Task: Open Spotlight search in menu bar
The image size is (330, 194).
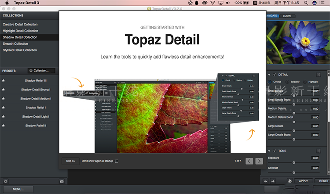Action: pos(306,3)
